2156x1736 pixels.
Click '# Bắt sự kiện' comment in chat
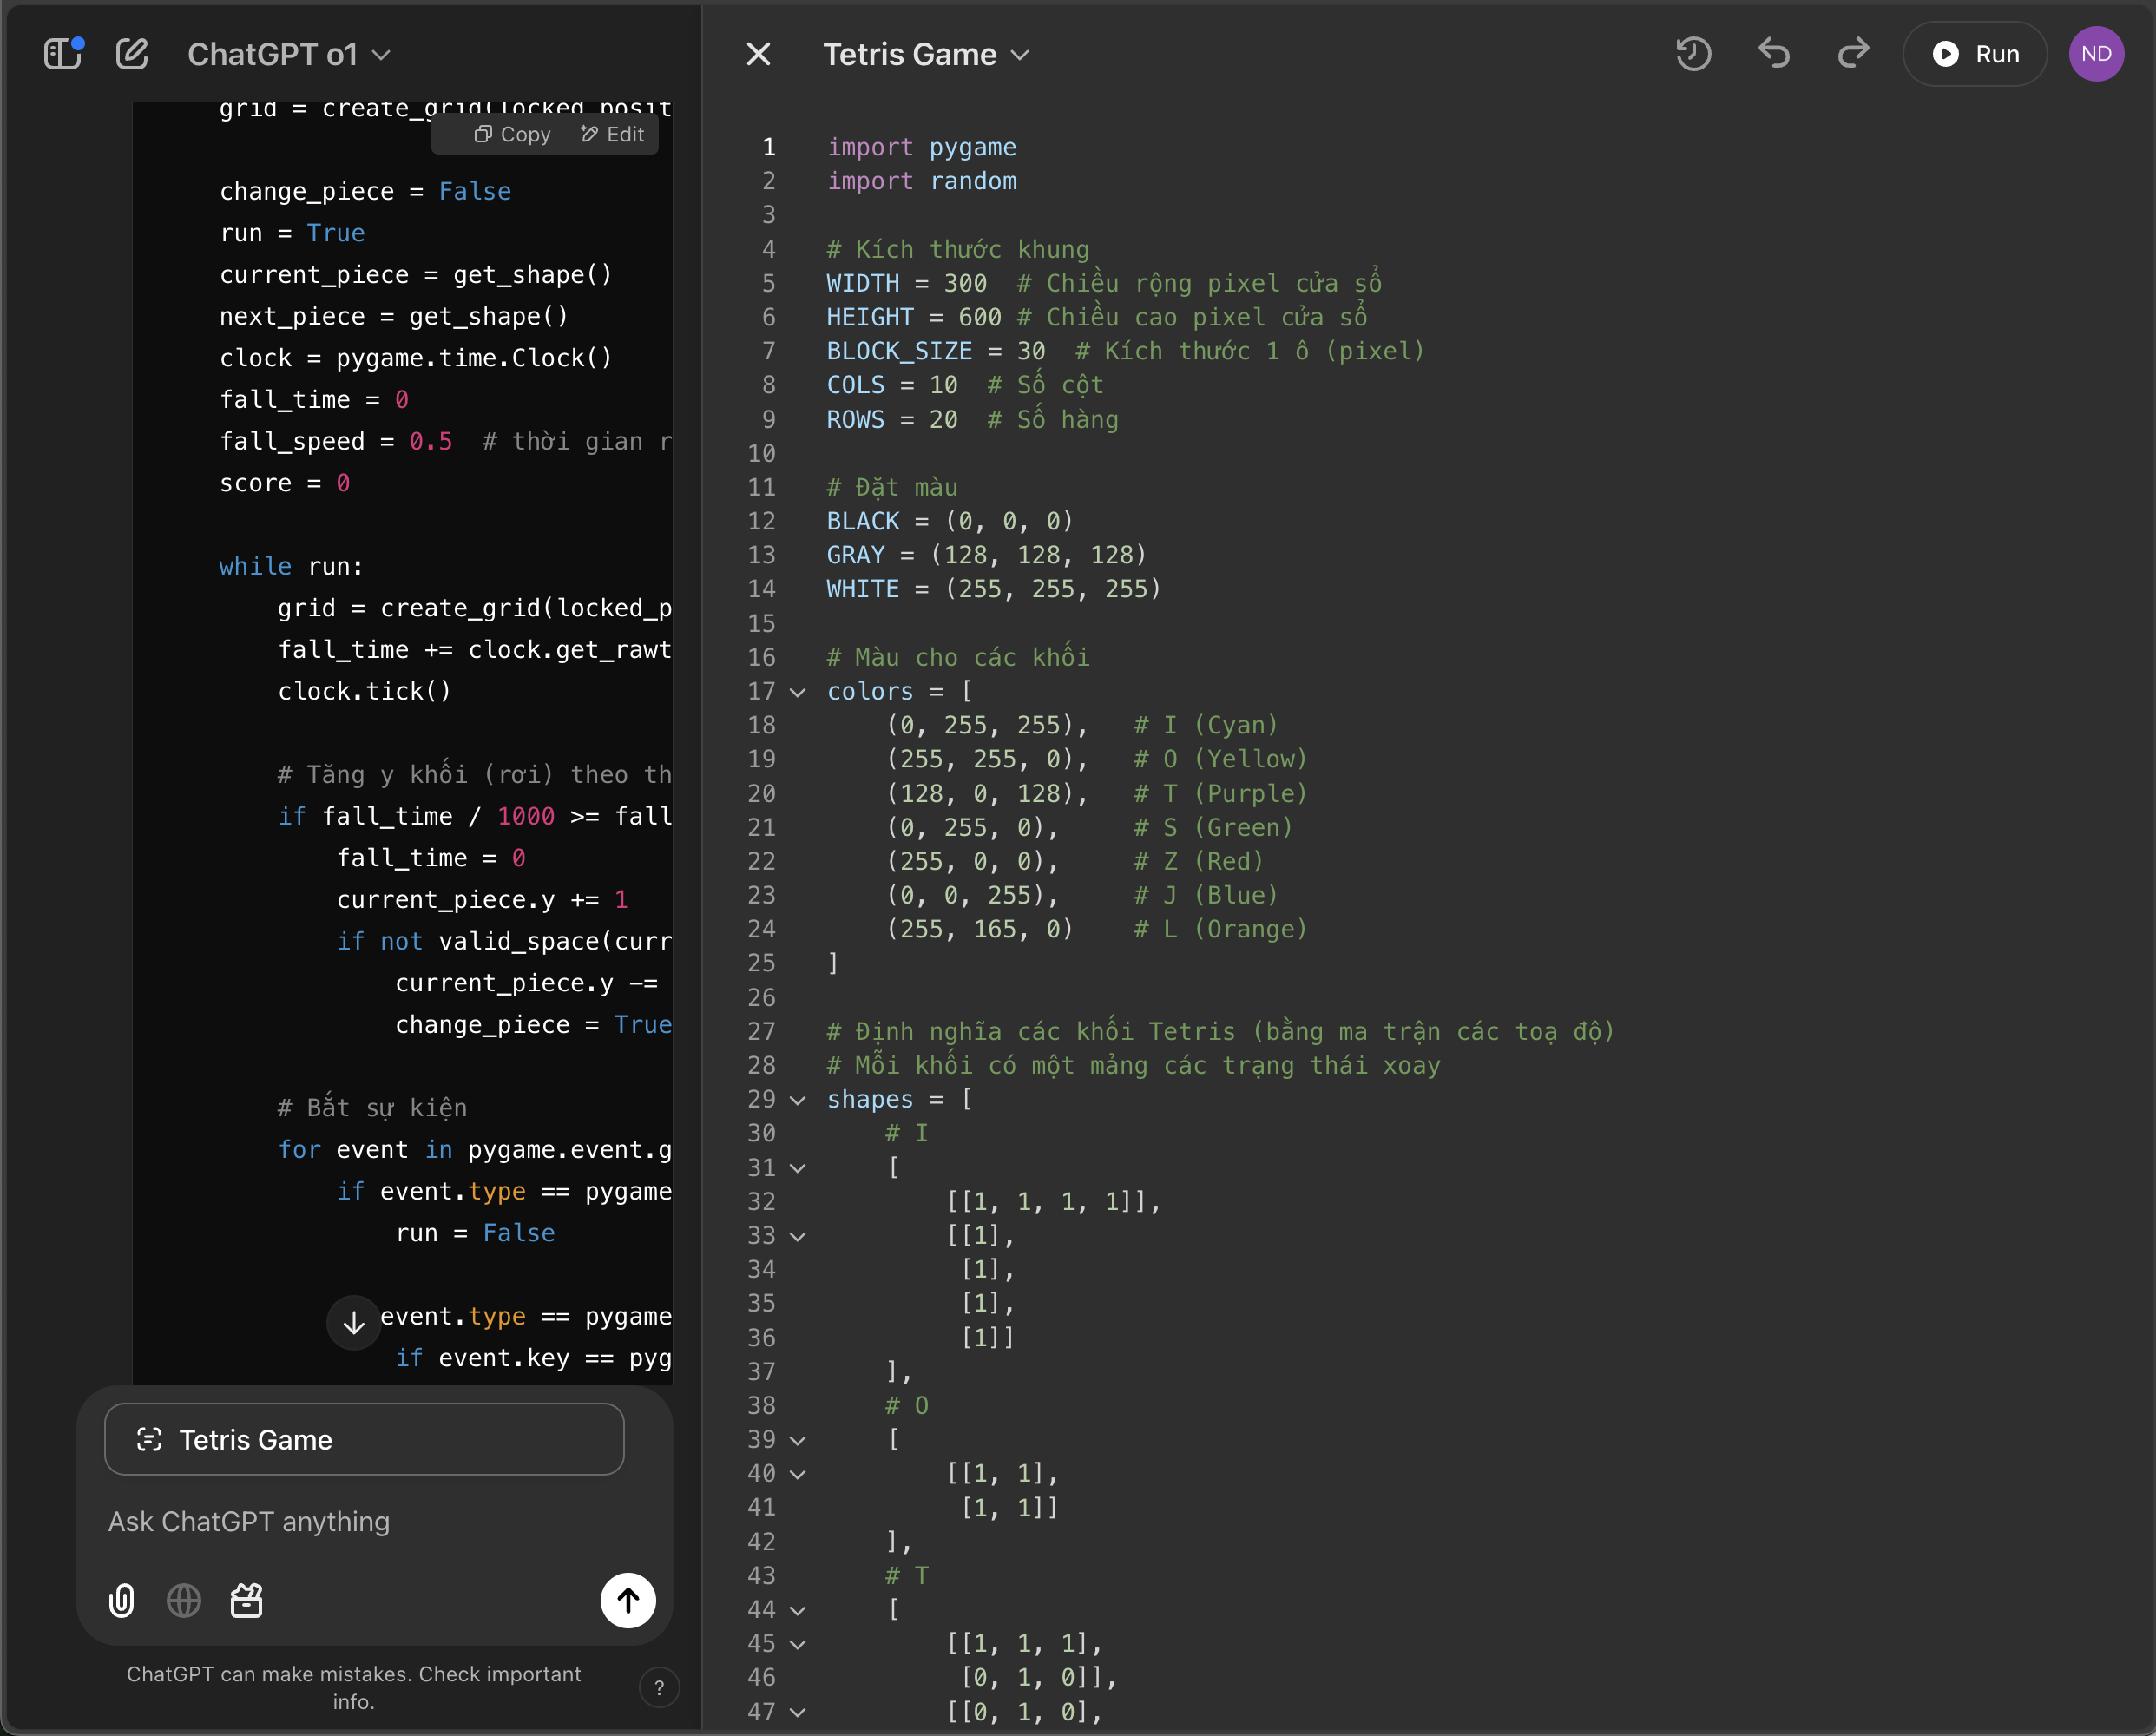[x=372, y=1108]
